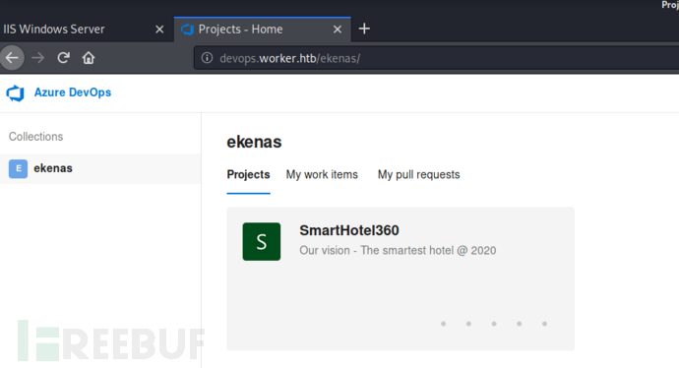Select the blue E collection avatar icon

coord(18,168)
